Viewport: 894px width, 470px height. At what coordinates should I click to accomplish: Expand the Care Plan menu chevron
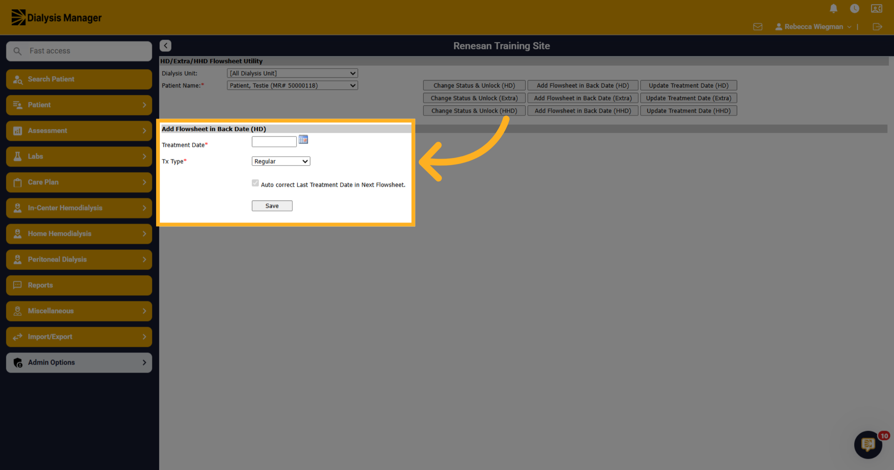pos(144,182)
